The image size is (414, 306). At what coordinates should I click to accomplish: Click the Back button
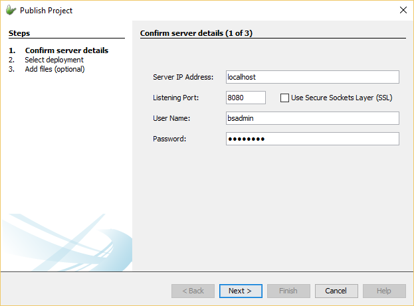tap(193, 291)
